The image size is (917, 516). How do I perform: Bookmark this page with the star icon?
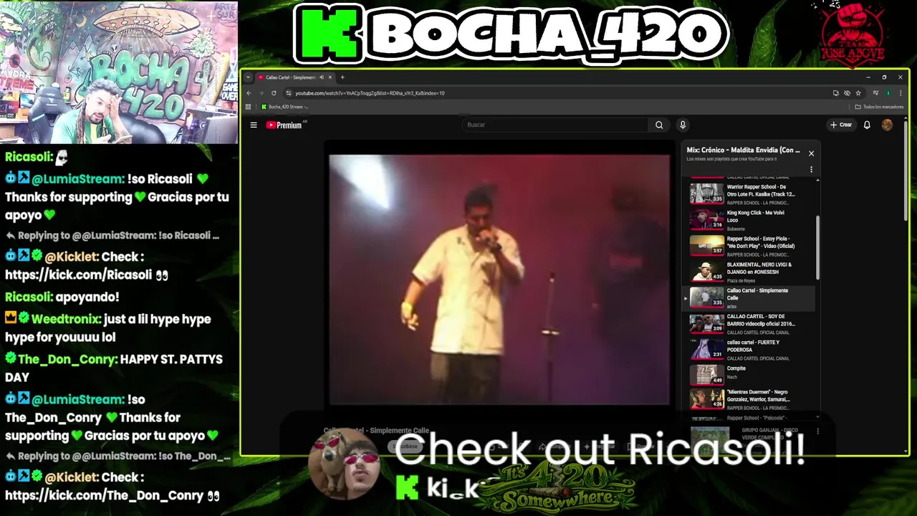tap(858, 93)
